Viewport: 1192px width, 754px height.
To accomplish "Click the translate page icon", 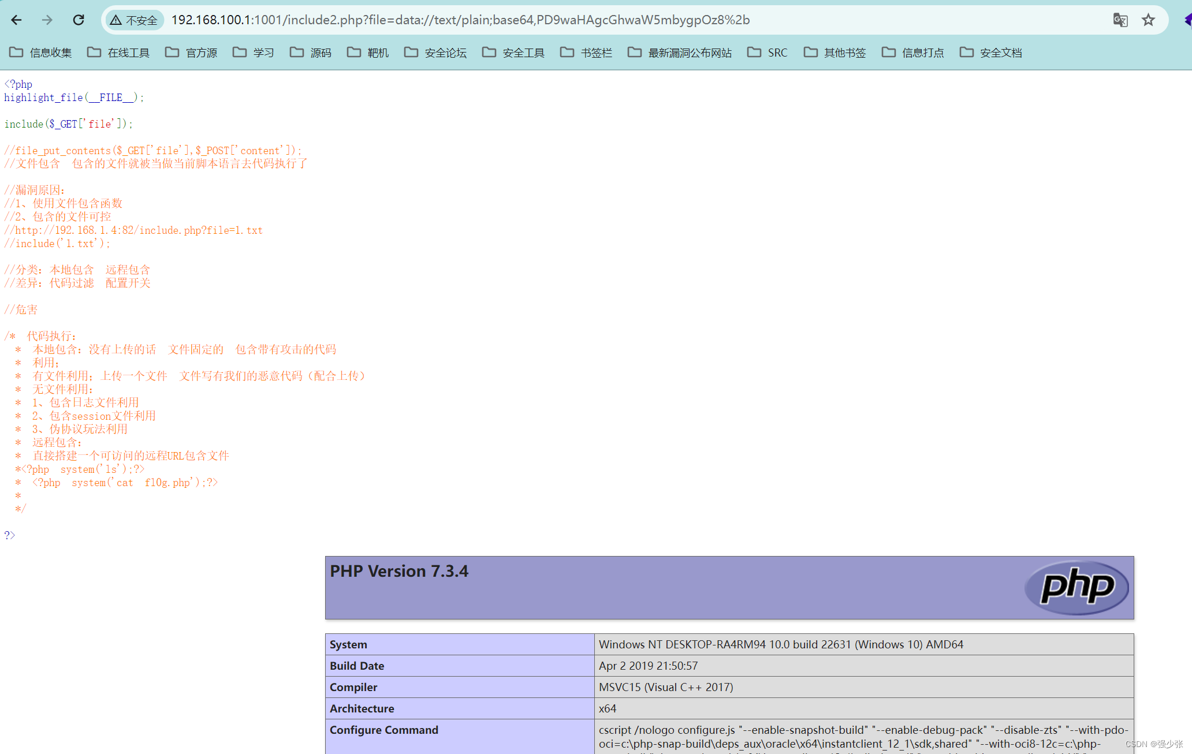I will [1120, 20].
